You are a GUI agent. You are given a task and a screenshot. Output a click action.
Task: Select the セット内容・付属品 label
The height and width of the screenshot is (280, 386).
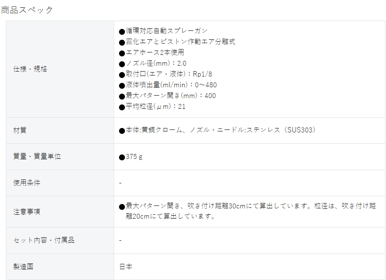[x=44, y=240]
